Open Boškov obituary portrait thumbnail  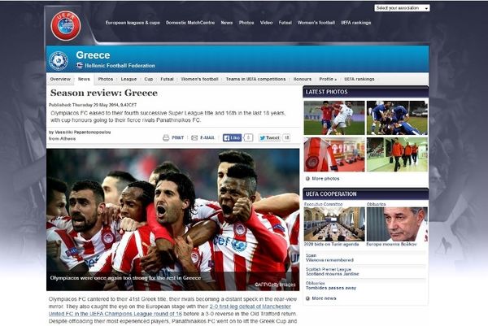(397, 224)
